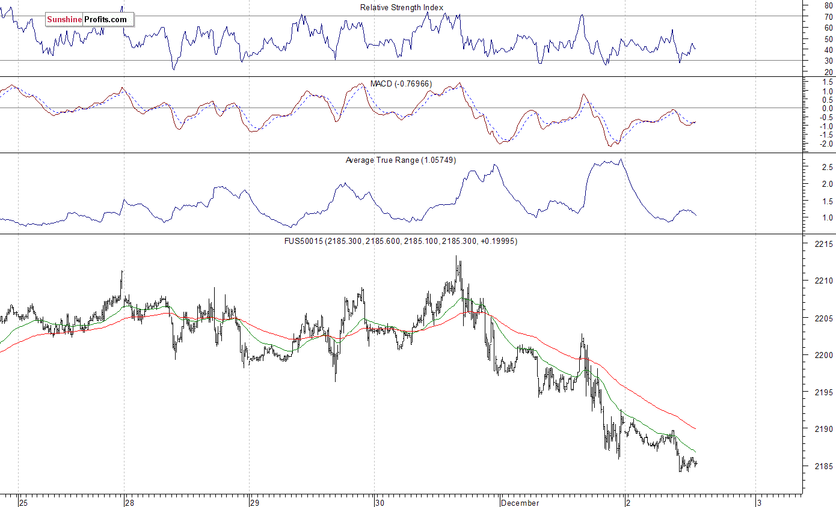The height and width of the screenshot is (507, 836).
Task: Click the date label 3 on time axis
Action: pyautogui.click(x=759, y=502)
